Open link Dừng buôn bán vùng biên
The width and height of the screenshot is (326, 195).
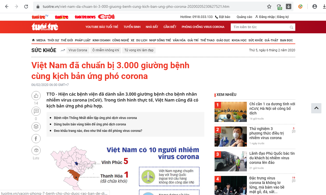point(90,124)
